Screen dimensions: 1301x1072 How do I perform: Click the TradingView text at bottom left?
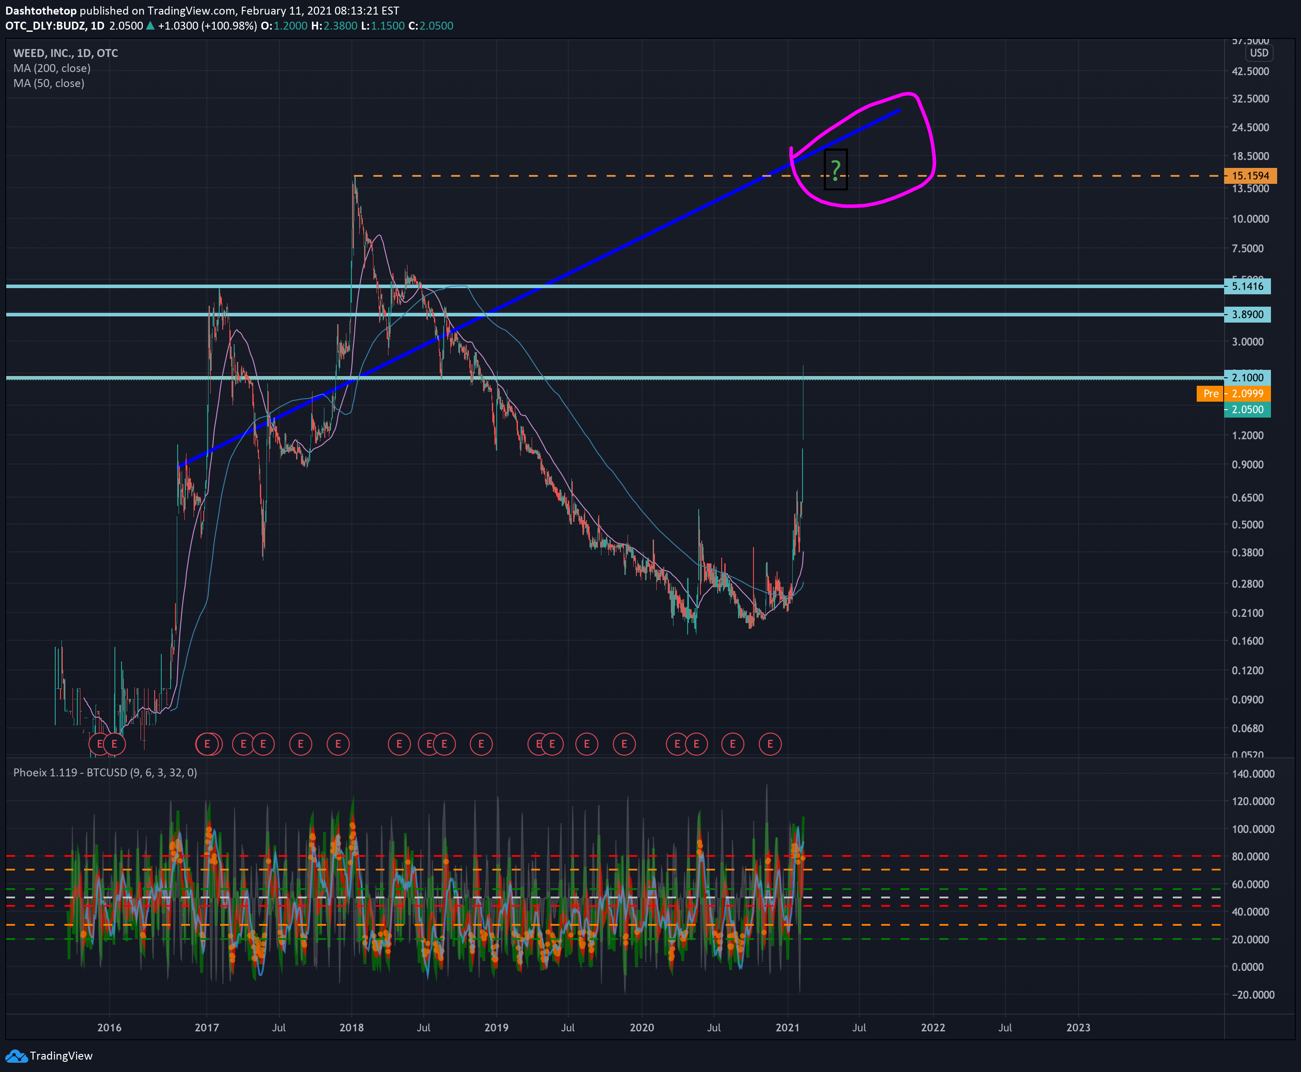(x=61, y=1056)
